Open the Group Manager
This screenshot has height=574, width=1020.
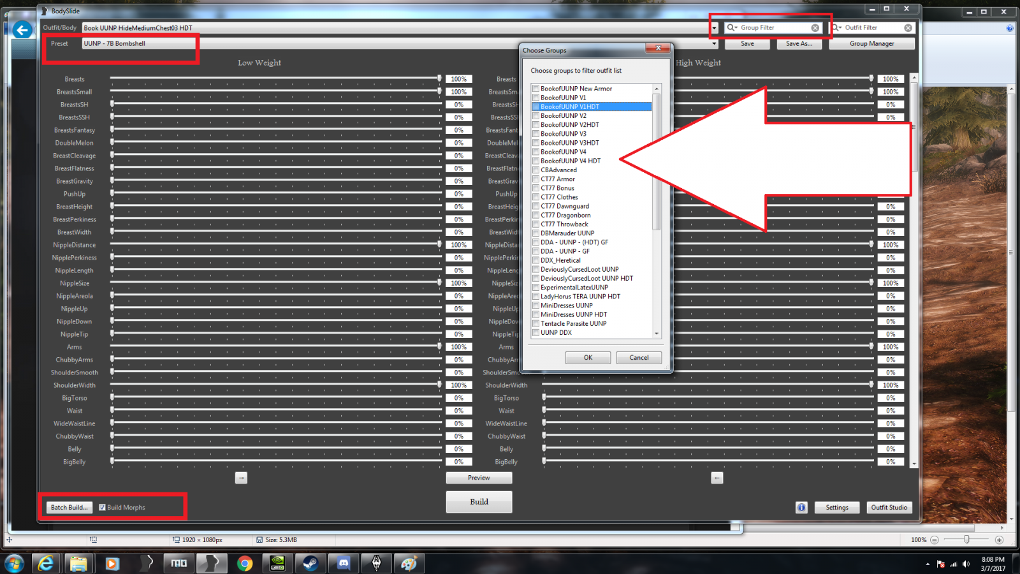pos(871,44)
